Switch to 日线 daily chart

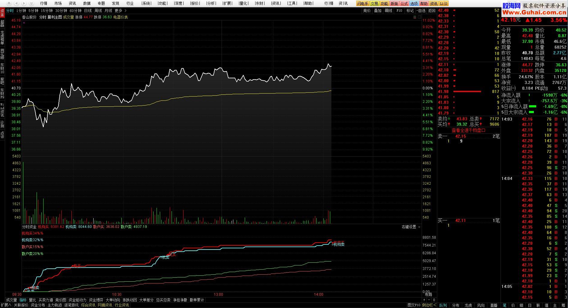click(x=88, y=10)
